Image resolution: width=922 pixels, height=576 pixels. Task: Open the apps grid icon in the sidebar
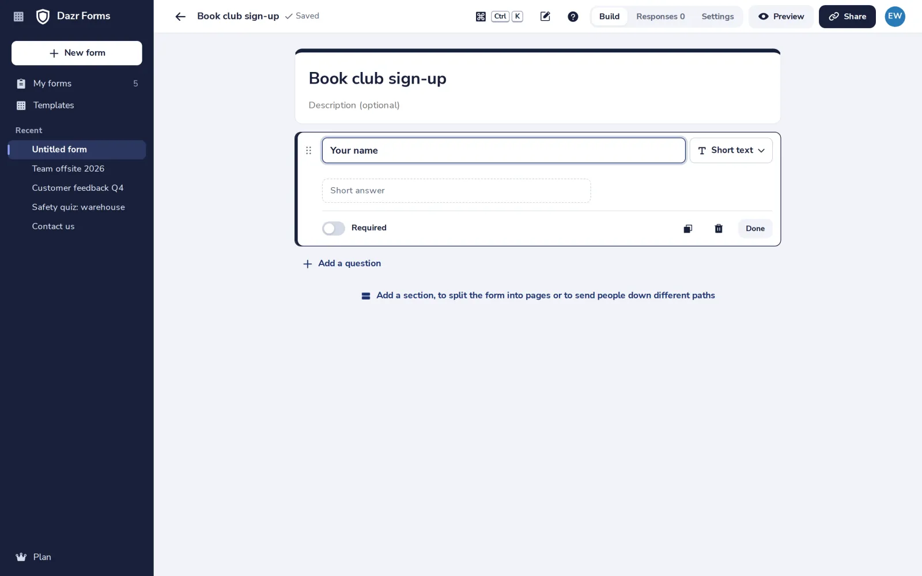pyautogui.click(x=18, y=17)
